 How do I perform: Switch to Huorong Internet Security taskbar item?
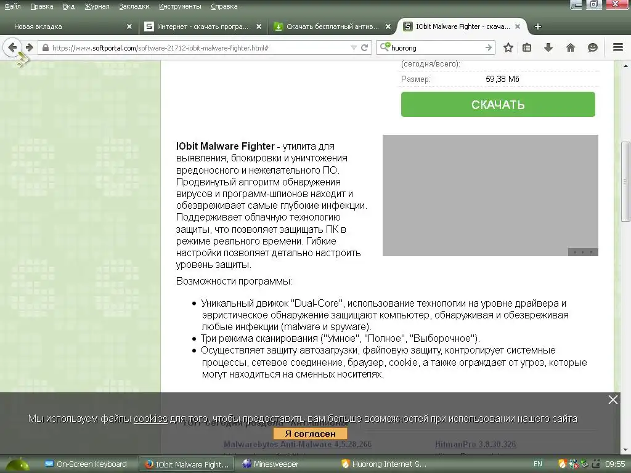pos(383,464)
